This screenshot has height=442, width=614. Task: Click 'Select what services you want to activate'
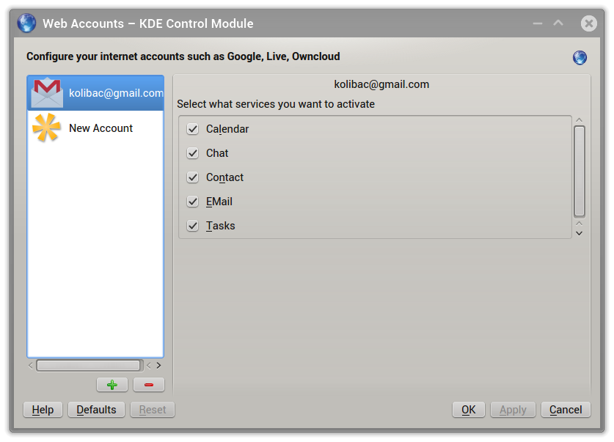click(x=276, y=104)
